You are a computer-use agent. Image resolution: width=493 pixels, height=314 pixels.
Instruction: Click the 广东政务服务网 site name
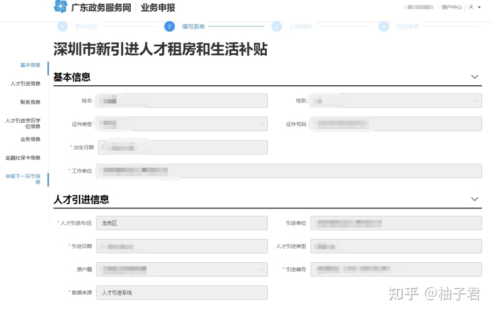click(101, 7)
